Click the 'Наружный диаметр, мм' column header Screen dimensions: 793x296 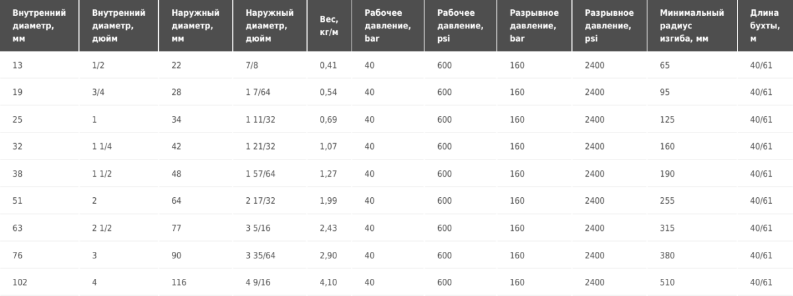(195, 26)
